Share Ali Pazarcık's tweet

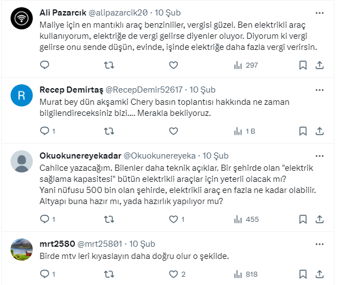(319, 65)
